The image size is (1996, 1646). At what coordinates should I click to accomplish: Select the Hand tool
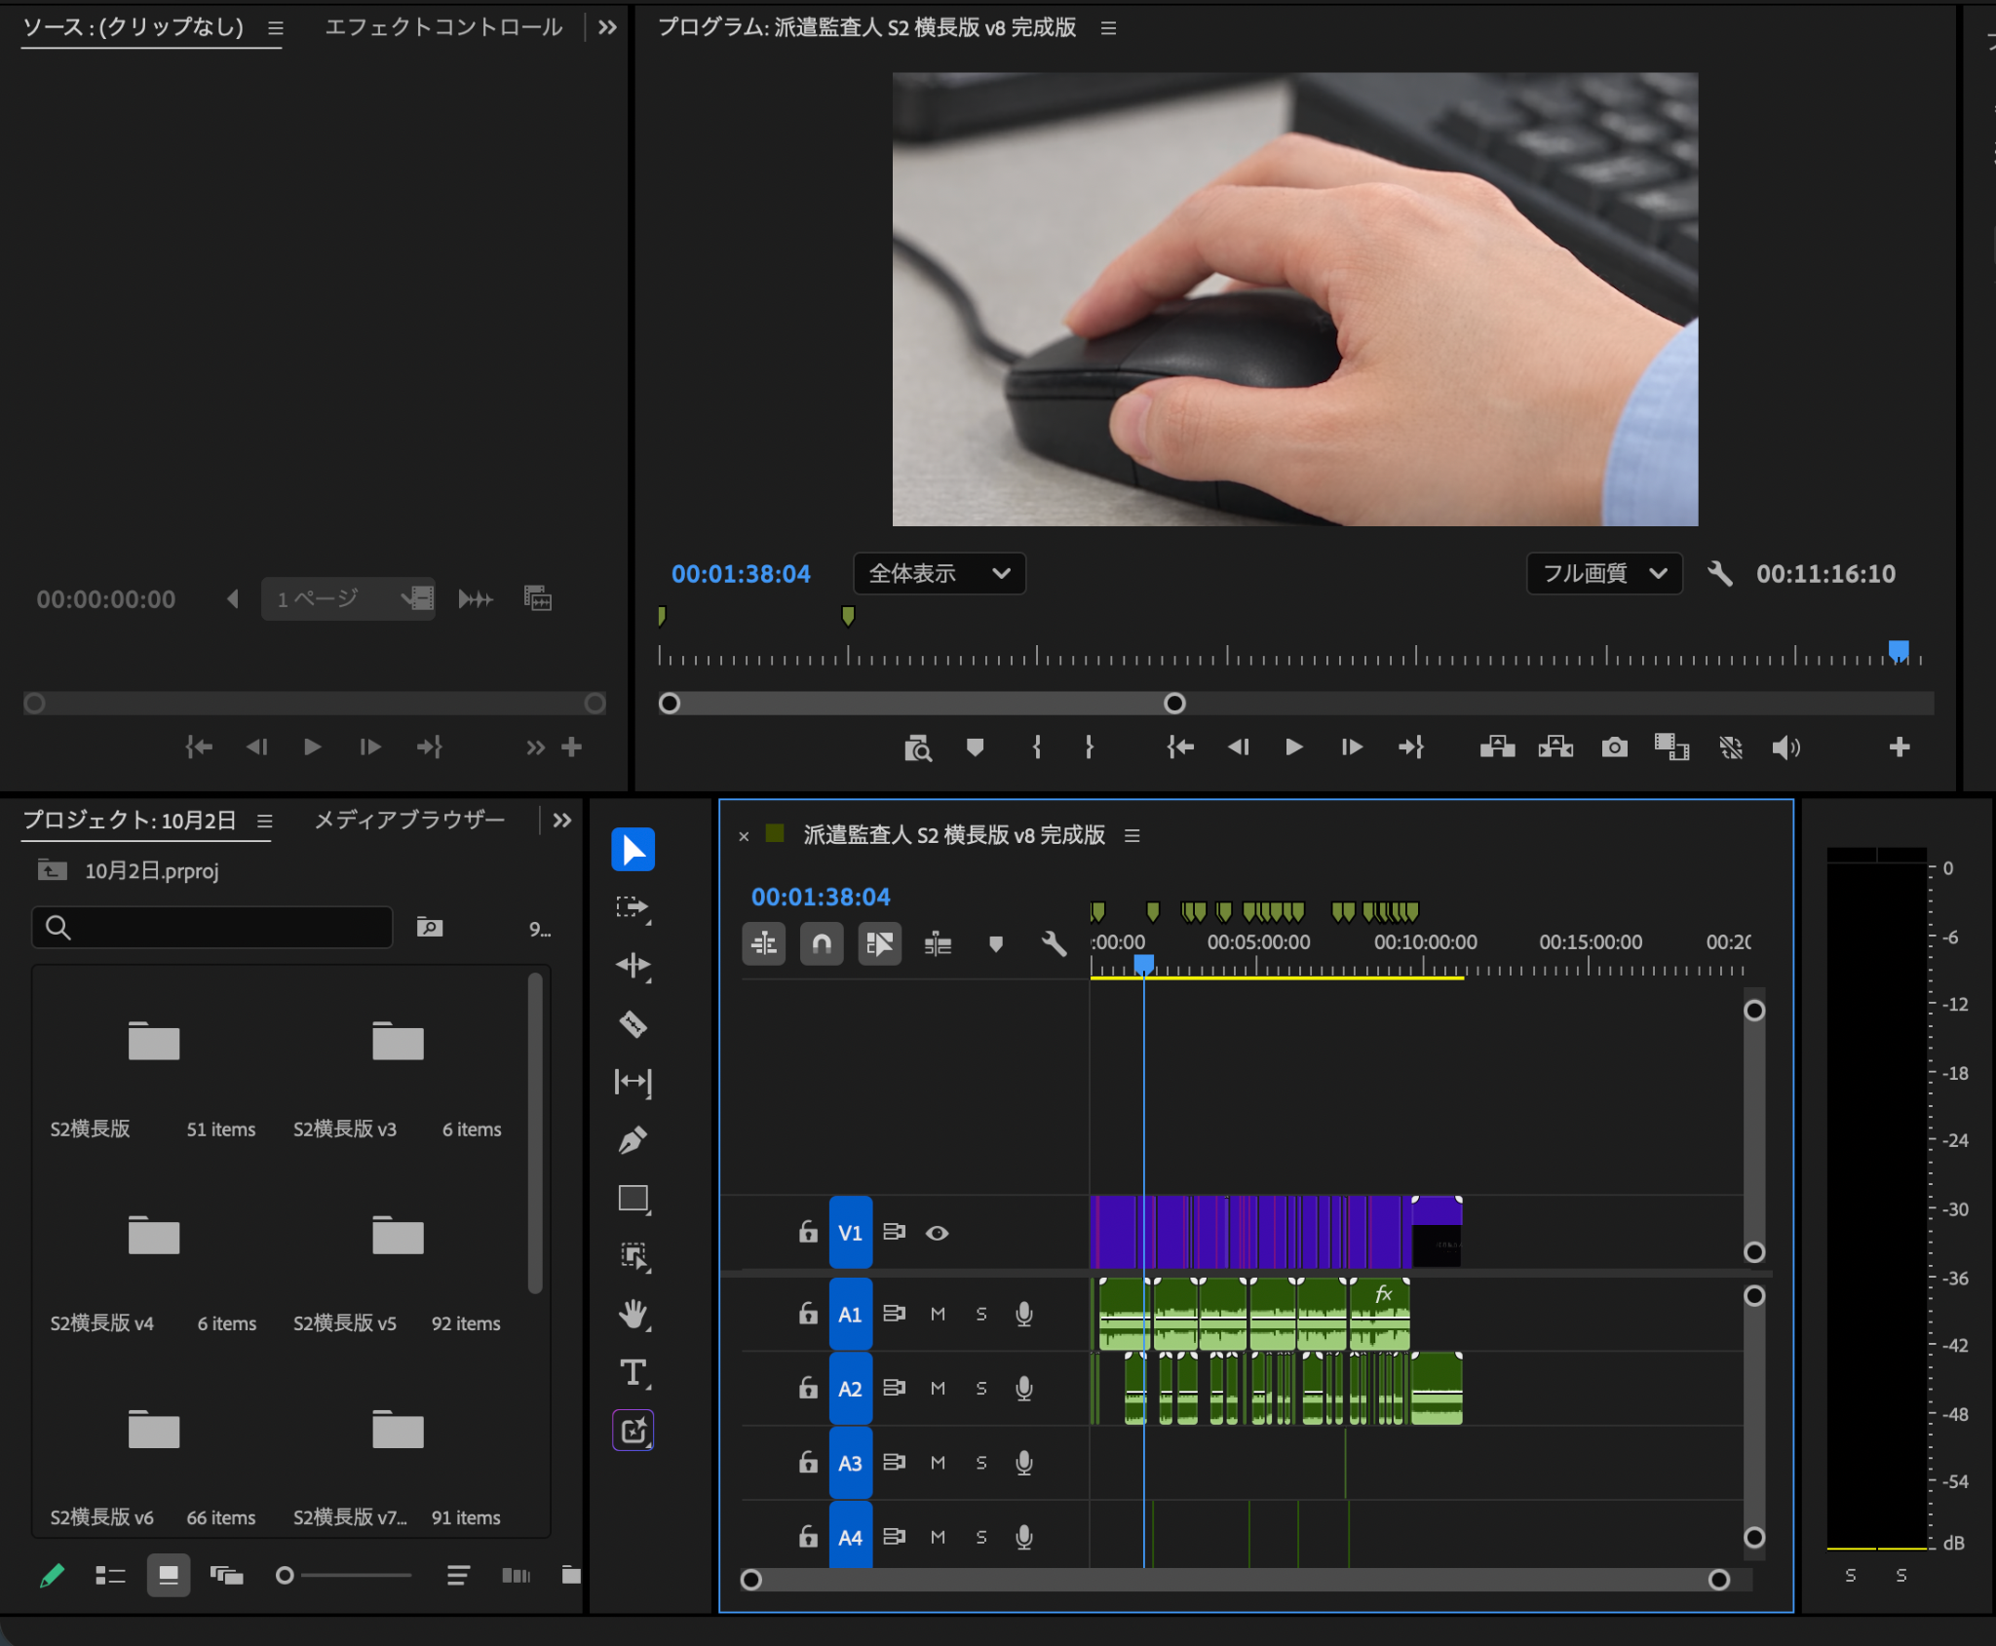tap(633, 1315)
